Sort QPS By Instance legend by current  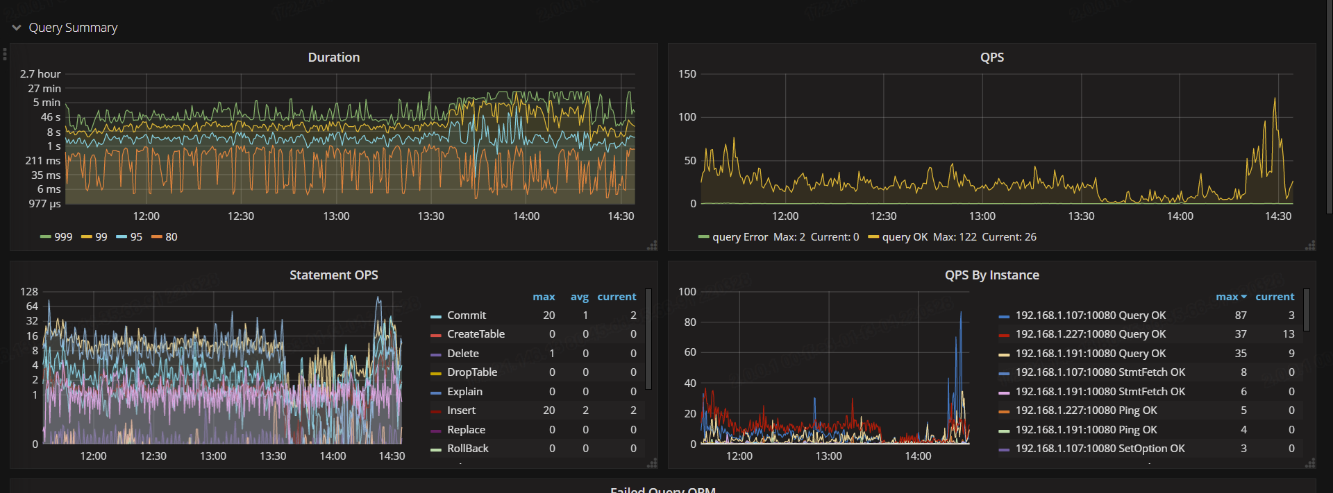tap(1275, 297)
